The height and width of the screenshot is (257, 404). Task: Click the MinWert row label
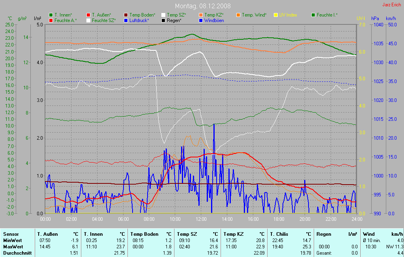coord(12,240)
